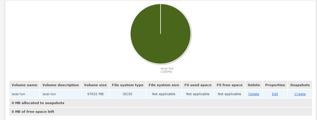Click the green pie chart slice

point(161,34)
